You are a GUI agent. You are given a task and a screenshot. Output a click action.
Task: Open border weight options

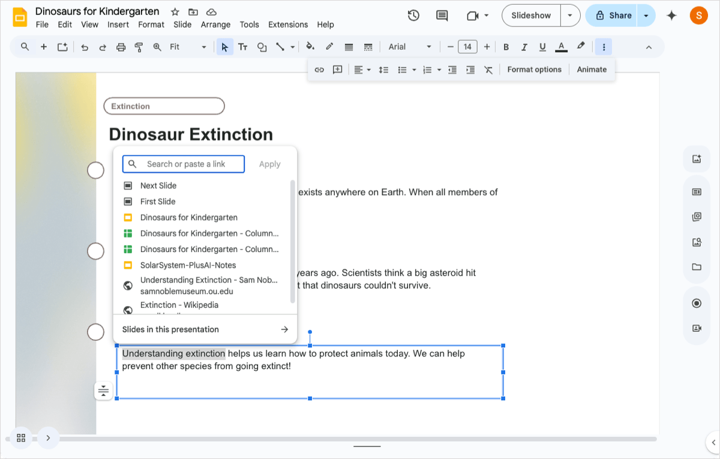pos(349,47)
